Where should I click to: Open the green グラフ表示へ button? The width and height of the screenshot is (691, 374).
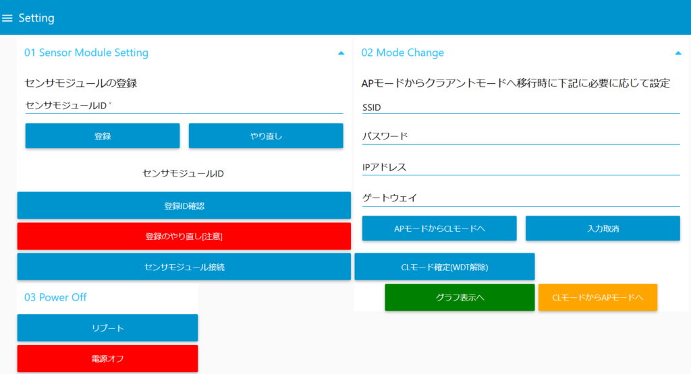pyautogui.click(x=460, y=298)
